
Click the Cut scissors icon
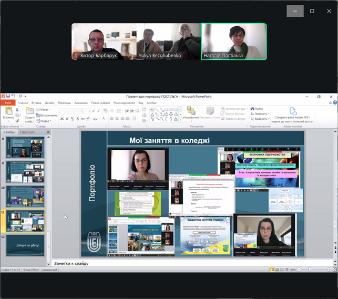pos(17,110)
